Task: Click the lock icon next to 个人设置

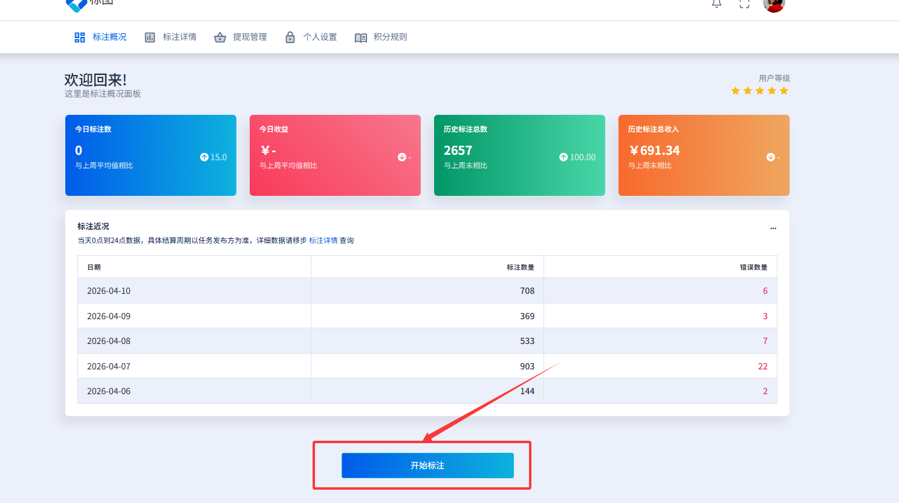Action: click(x=290, y=37)
